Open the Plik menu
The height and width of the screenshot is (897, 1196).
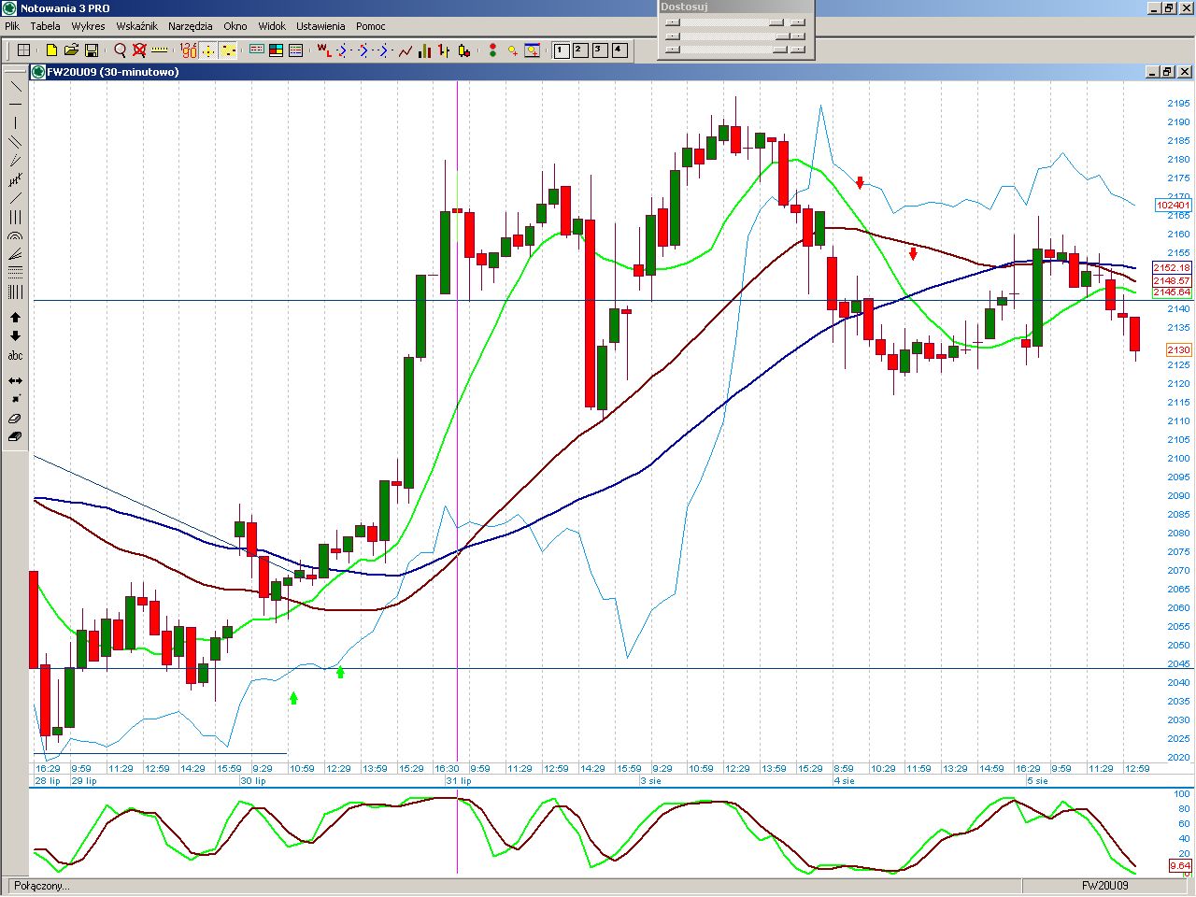coord(12,26)
